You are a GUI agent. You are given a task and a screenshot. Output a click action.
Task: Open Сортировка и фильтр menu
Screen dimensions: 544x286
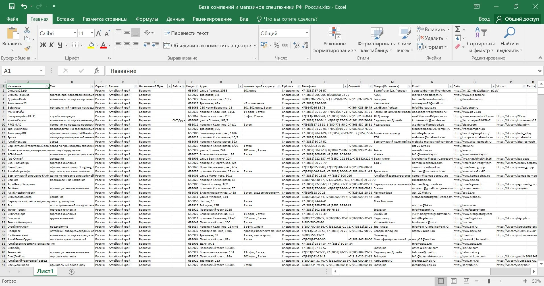tap(481, 40)
